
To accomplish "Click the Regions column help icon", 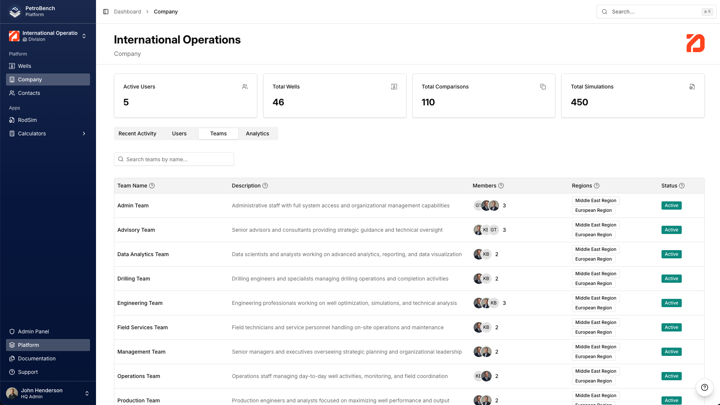I will [x=597, y=186].
